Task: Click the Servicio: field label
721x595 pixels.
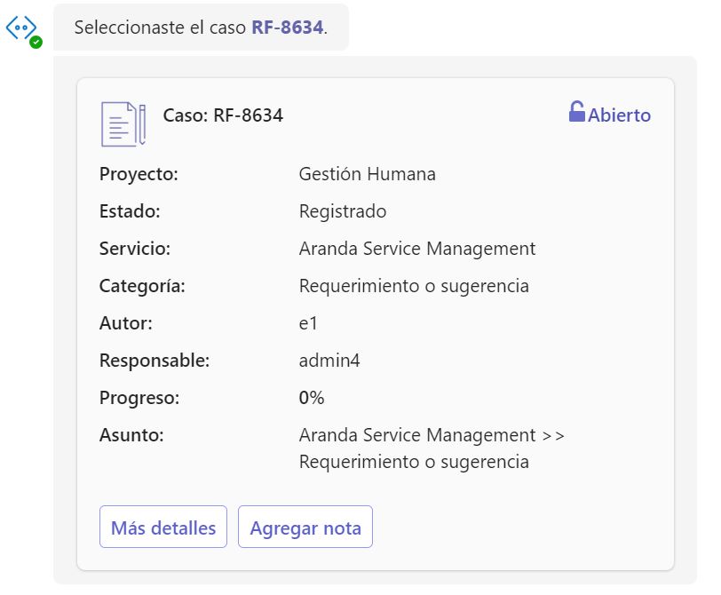Action: click(135, 249)
